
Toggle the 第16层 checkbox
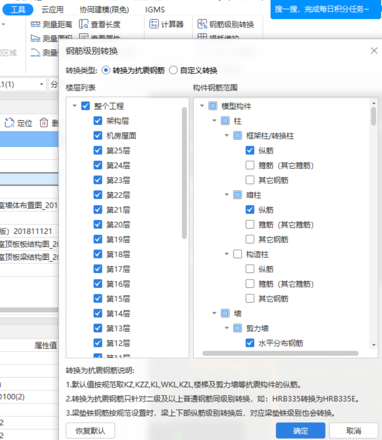[98, 283]
